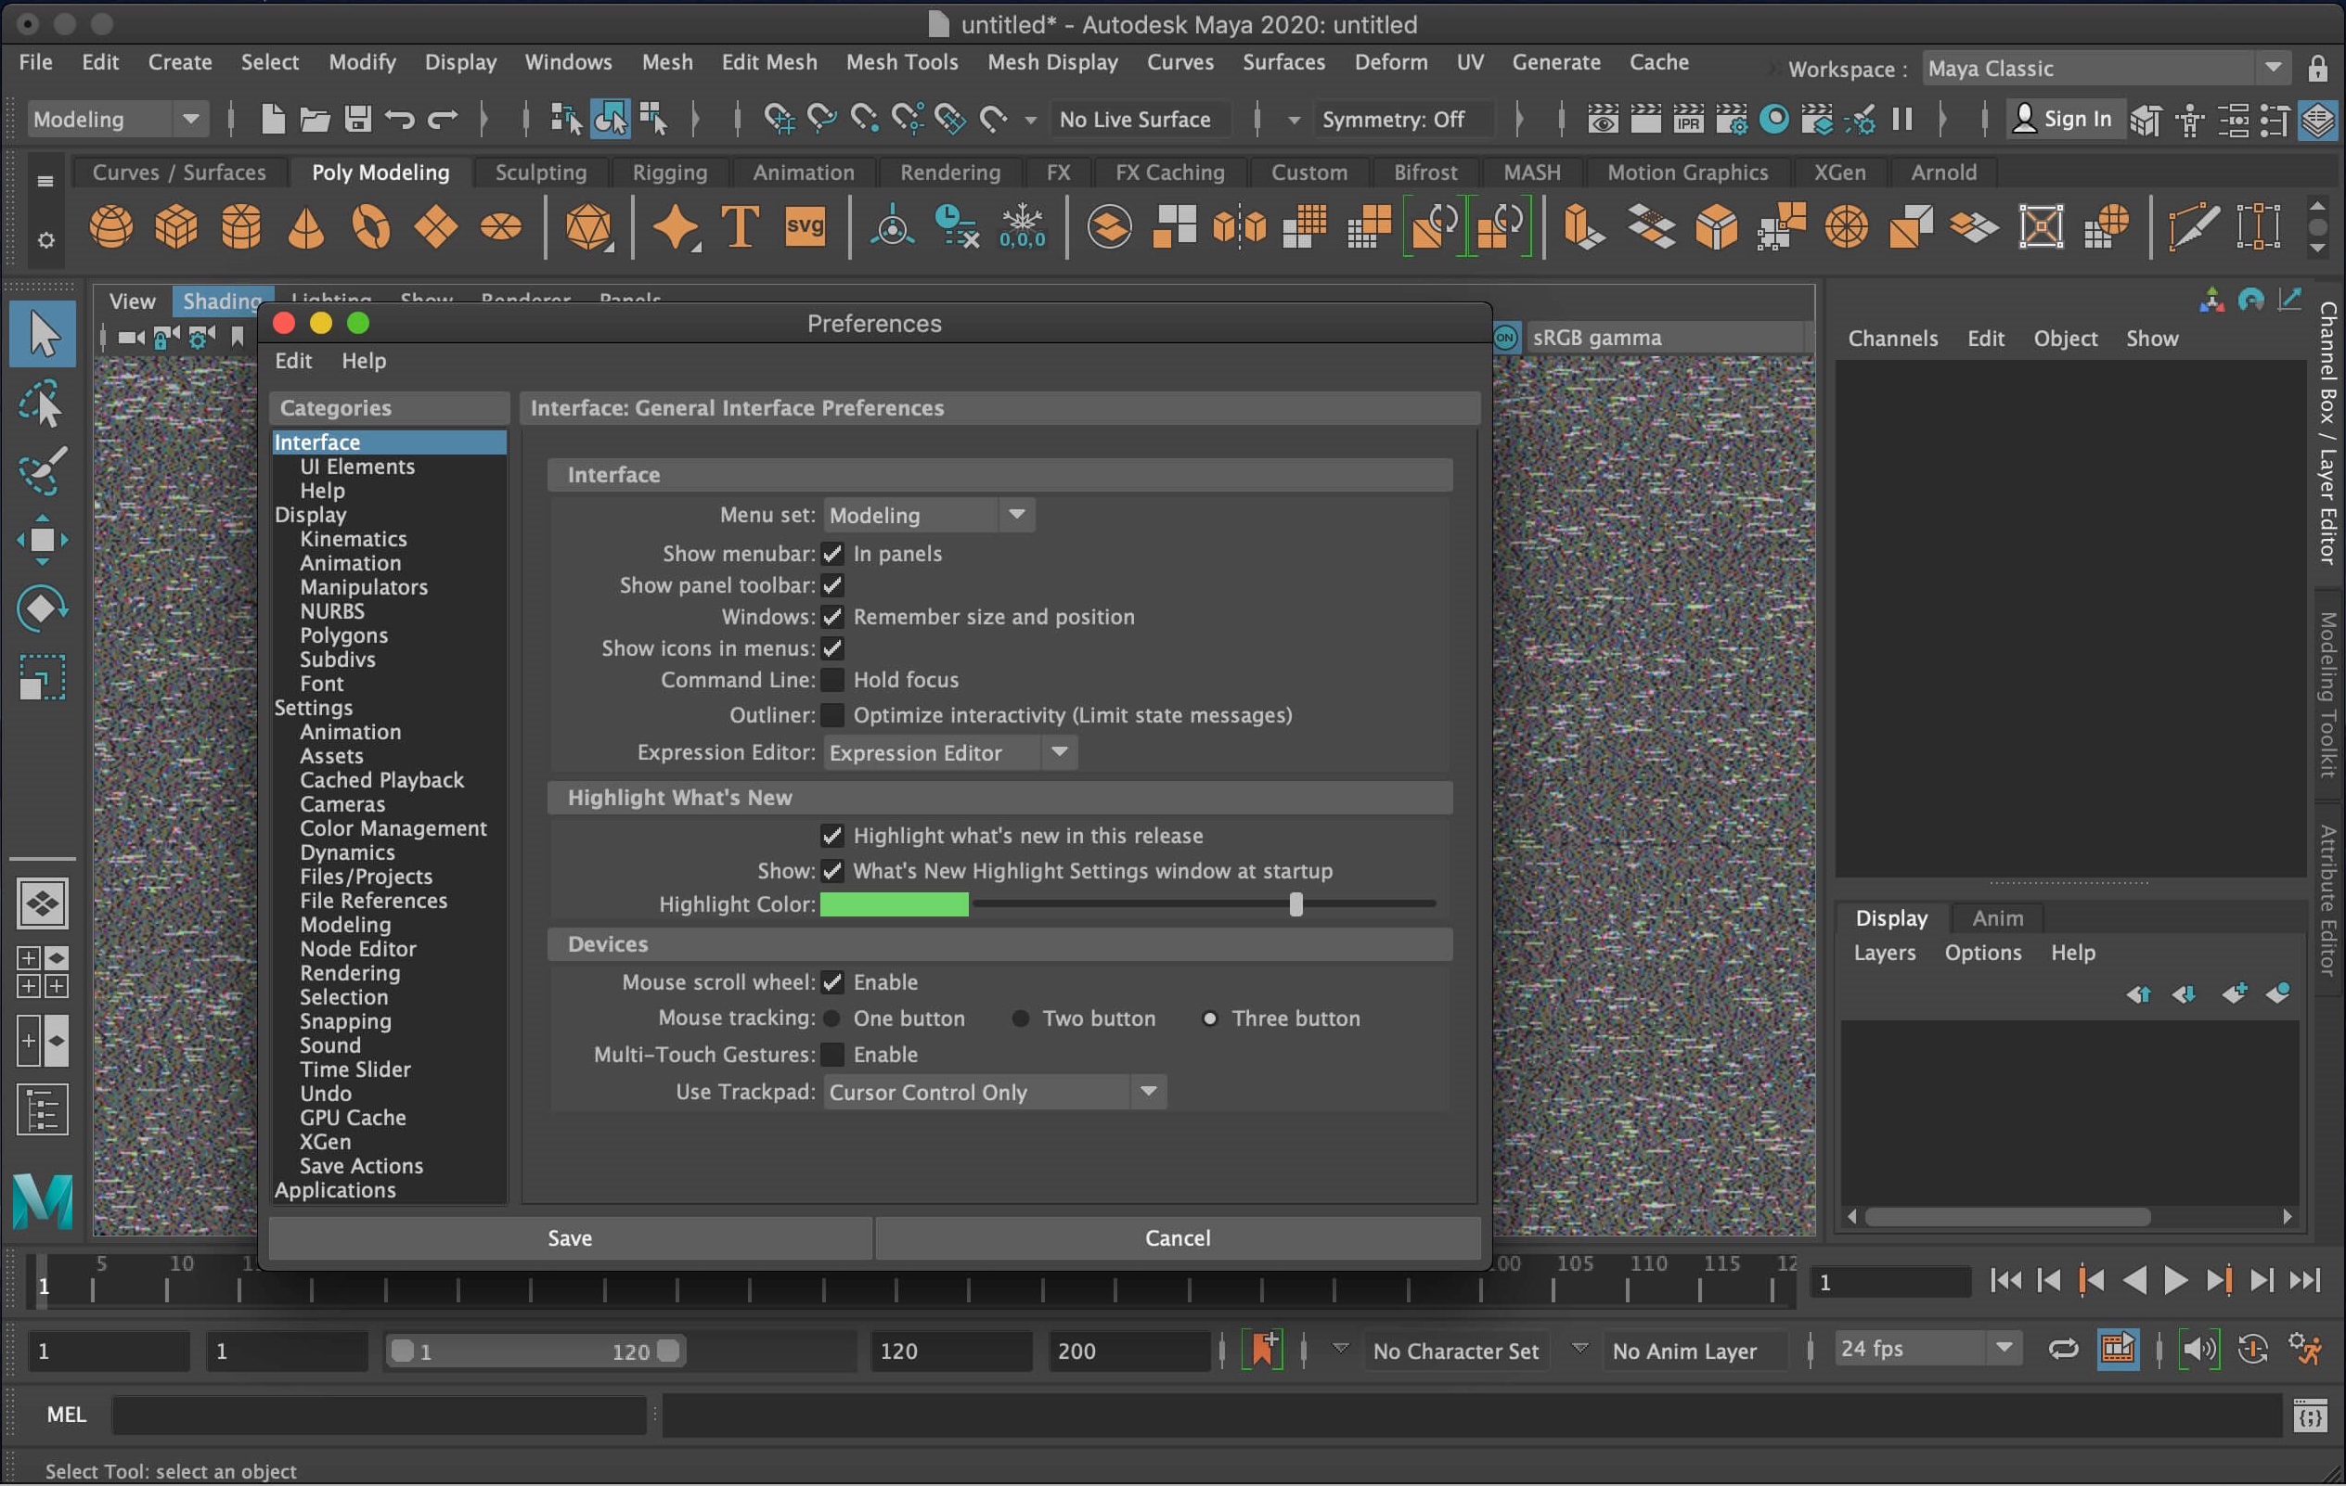Screen dimensions: 2346x1486
Task: Save the scene with the disk icon
Action: coord(357,119)
